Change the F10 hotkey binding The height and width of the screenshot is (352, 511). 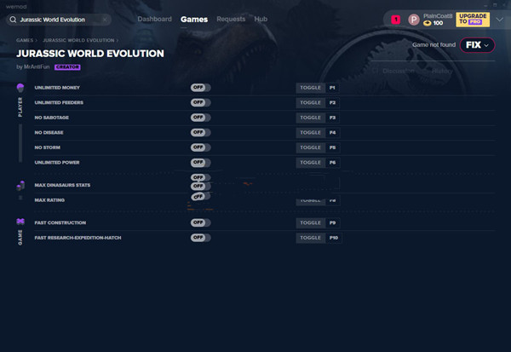(x=334, y=238)
